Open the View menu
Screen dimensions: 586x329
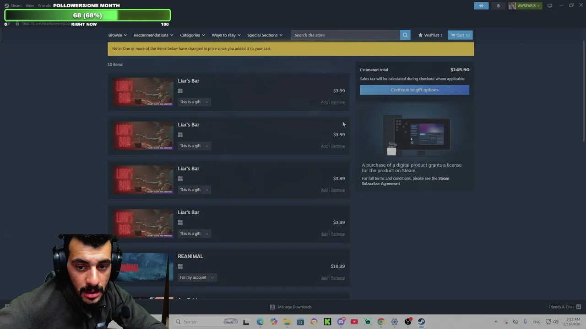click(x=30, y=5)
